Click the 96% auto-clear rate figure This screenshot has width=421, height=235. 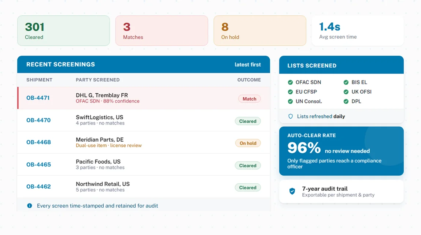(304, 148)
